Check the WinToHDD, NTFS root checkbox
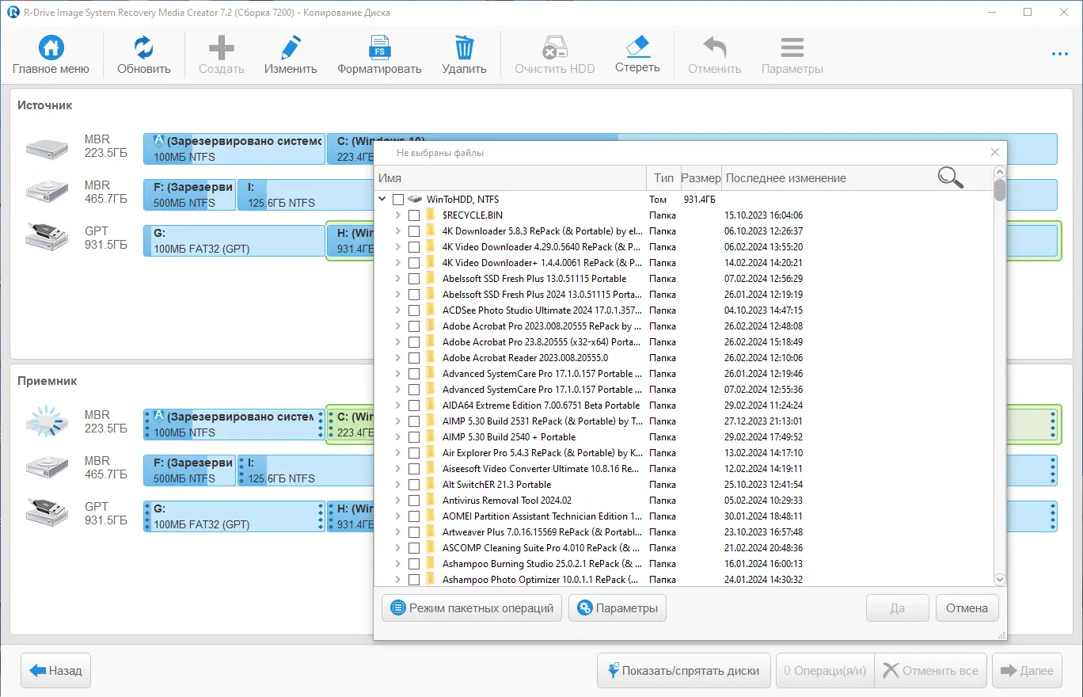This screenshot has height=697, width=1083. 397,200
